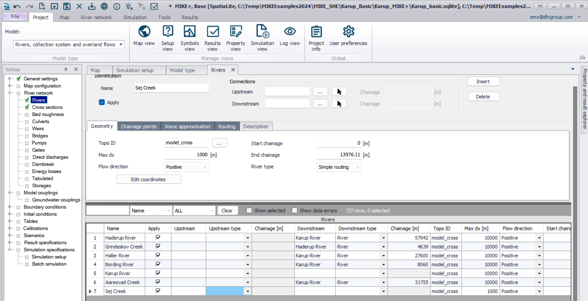Create a new project with the new-file icon
The width and height of the screenshot is (588, 301).
pos(42,6)
